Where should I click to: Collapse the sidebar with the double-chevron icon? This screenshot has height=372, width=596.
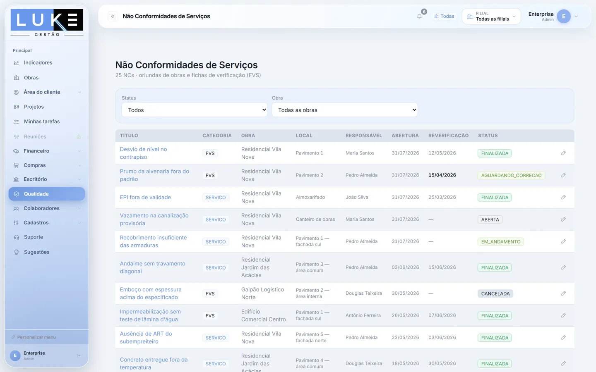[113, 16]
